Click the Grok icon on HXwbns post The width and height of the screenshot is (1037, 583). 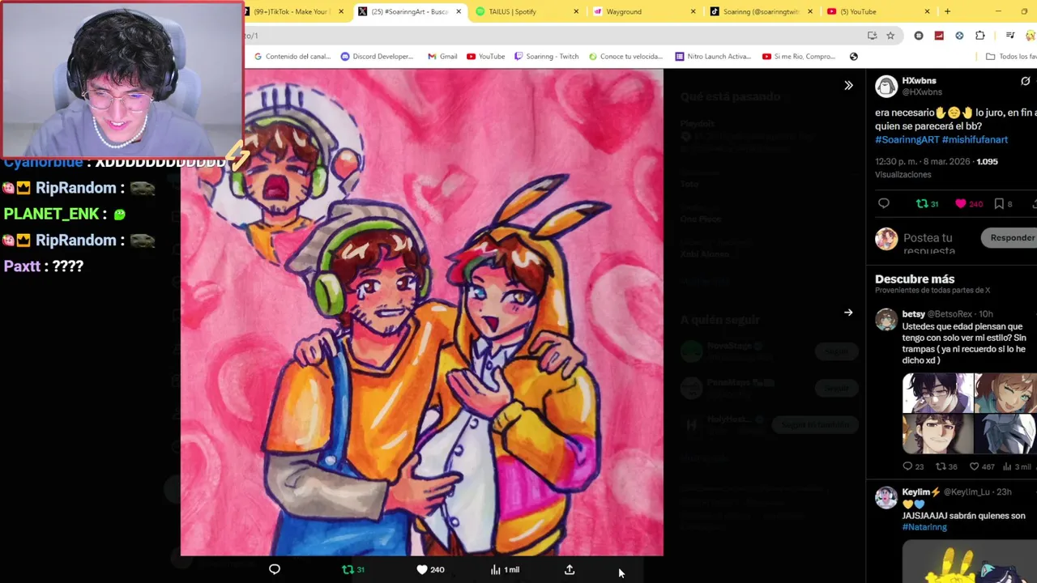point(1025,81)
